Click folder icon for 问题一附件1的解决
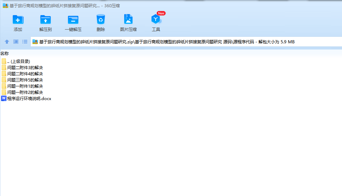The image size is (342, 196). pos(4,86)
